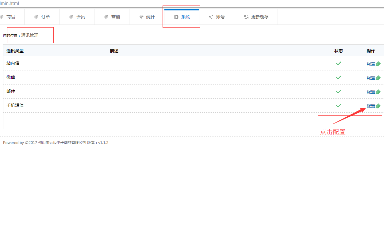Switch to the 会员 tab
This screenshot has width=384, height=237.
(77, 17)
